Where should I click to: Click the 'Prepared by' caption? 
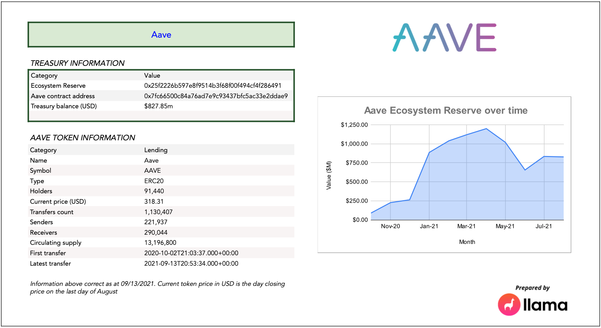(532, 288)
